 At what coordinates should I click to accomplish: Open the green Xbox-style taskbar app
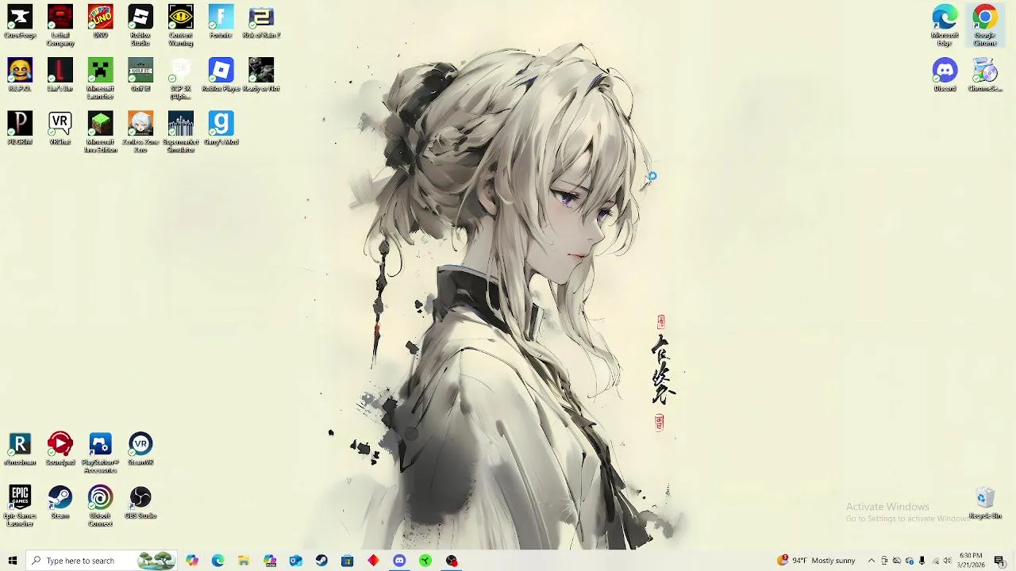coord(425,561)
